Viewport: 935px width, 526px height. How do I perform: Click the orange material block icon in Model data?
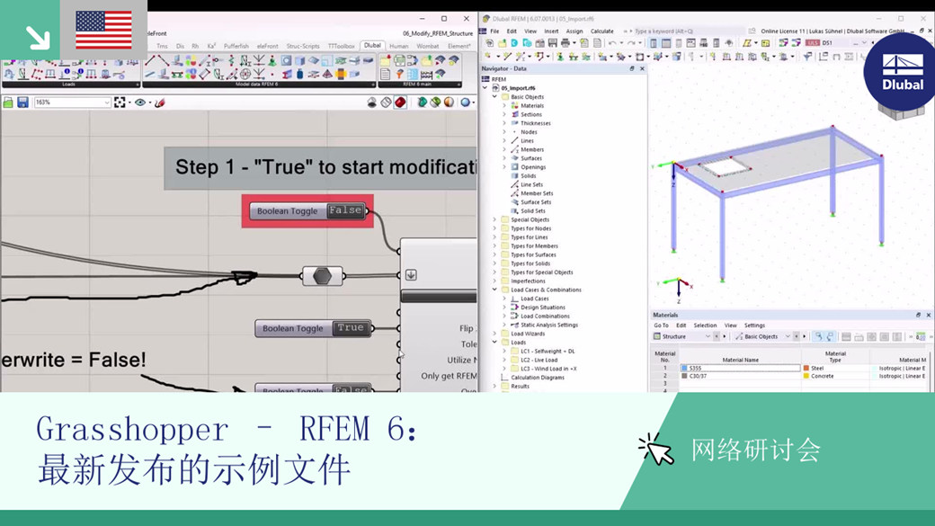pos(341,75)
